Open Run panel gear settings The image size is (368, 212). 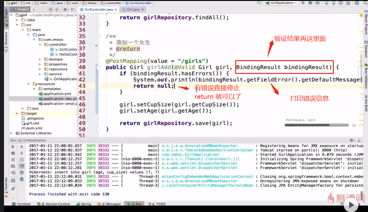click(x=352, y=140)
